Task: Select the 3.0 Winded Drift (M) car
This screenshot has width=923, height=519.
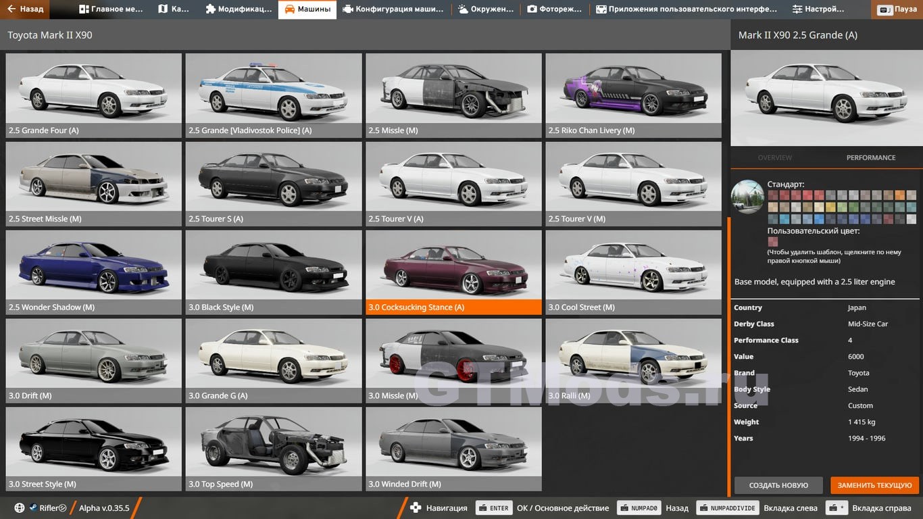Action: 453,449
